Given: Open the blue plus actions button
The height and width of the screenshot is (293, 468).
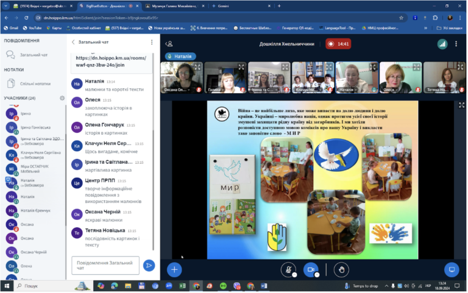Looking at the screenshot, I should [x=174, y=270].
